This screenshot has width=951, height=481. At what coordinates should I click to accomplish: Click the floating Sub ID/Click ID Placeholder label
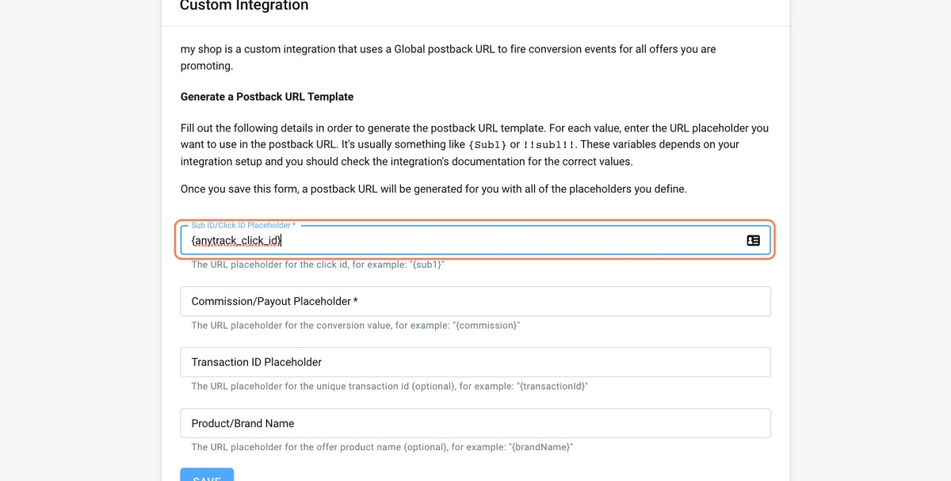(243, 225)
